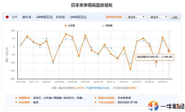Click the 不适用于新增的对比线 note text
Screen dimensions: 185x112
click(x=97, y=88)
